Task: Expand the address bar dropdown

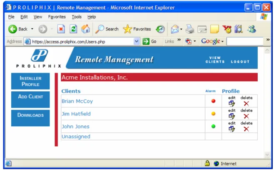Action: [137, 42]
